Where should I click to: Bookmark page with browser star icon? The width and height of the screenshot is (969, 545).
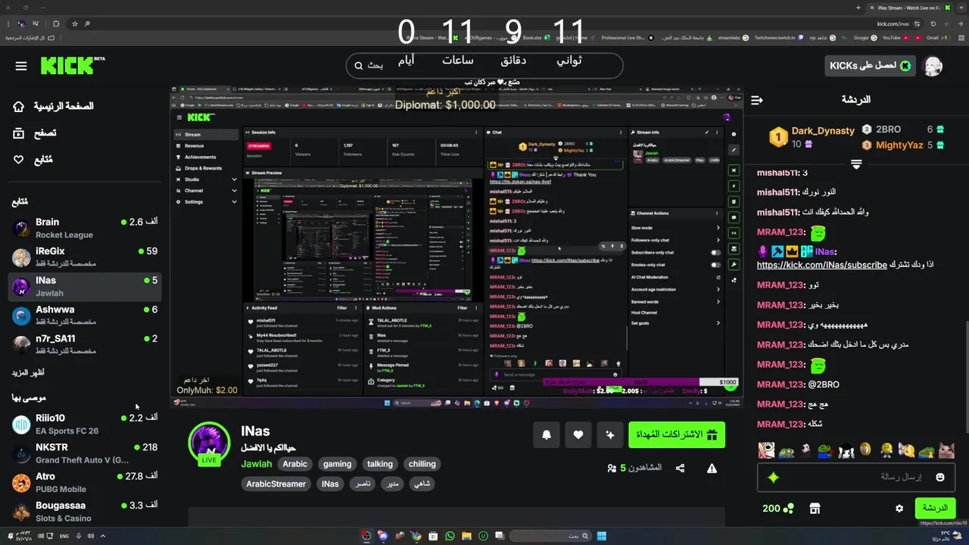74,23
